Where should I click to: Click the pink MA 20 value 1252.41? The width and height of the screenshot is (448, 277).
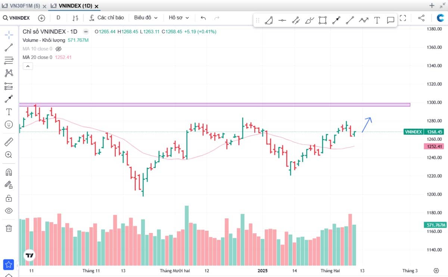(x=63, y=57)
